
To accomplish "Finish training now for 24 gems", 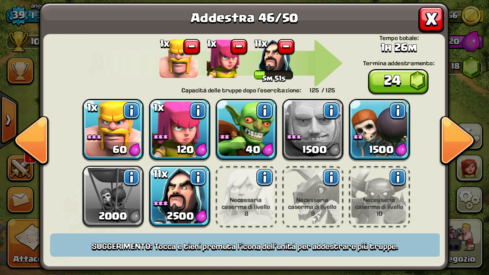I will click(x=398, y=81).
